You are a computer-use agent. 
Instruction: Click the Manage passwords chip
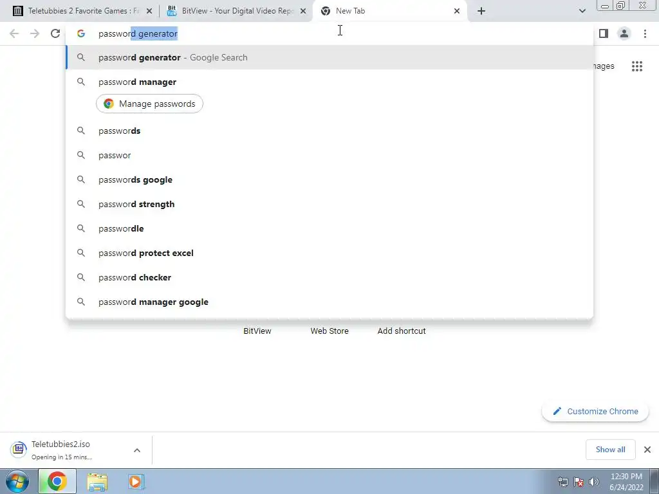point(149,104)
